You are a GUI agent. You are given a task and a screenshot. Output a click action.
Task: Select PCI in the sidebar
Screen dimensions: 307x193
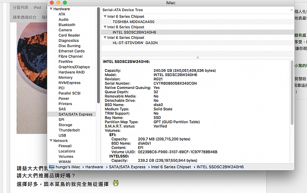(x=61, y=88)
